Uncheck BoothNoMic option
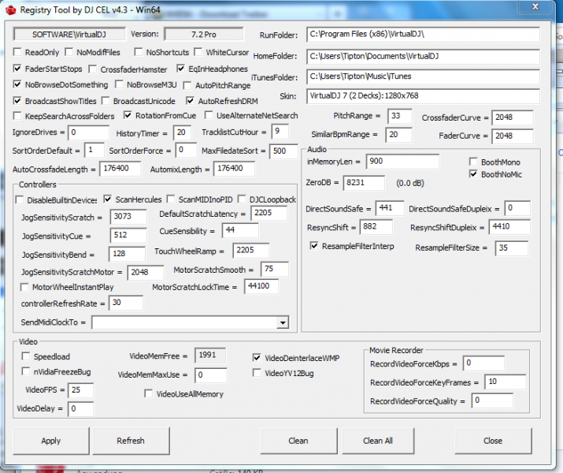The image size is (563, 473). coord(473,174)
